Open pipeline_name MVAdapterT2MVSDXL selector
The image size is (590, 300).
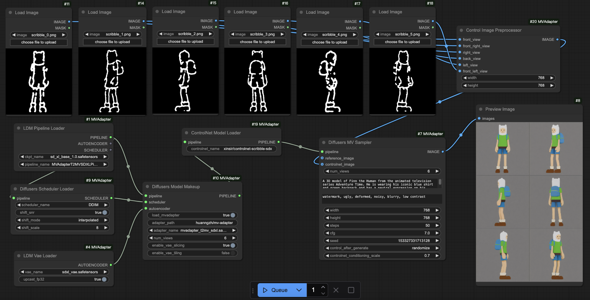[x=64, y=165]
